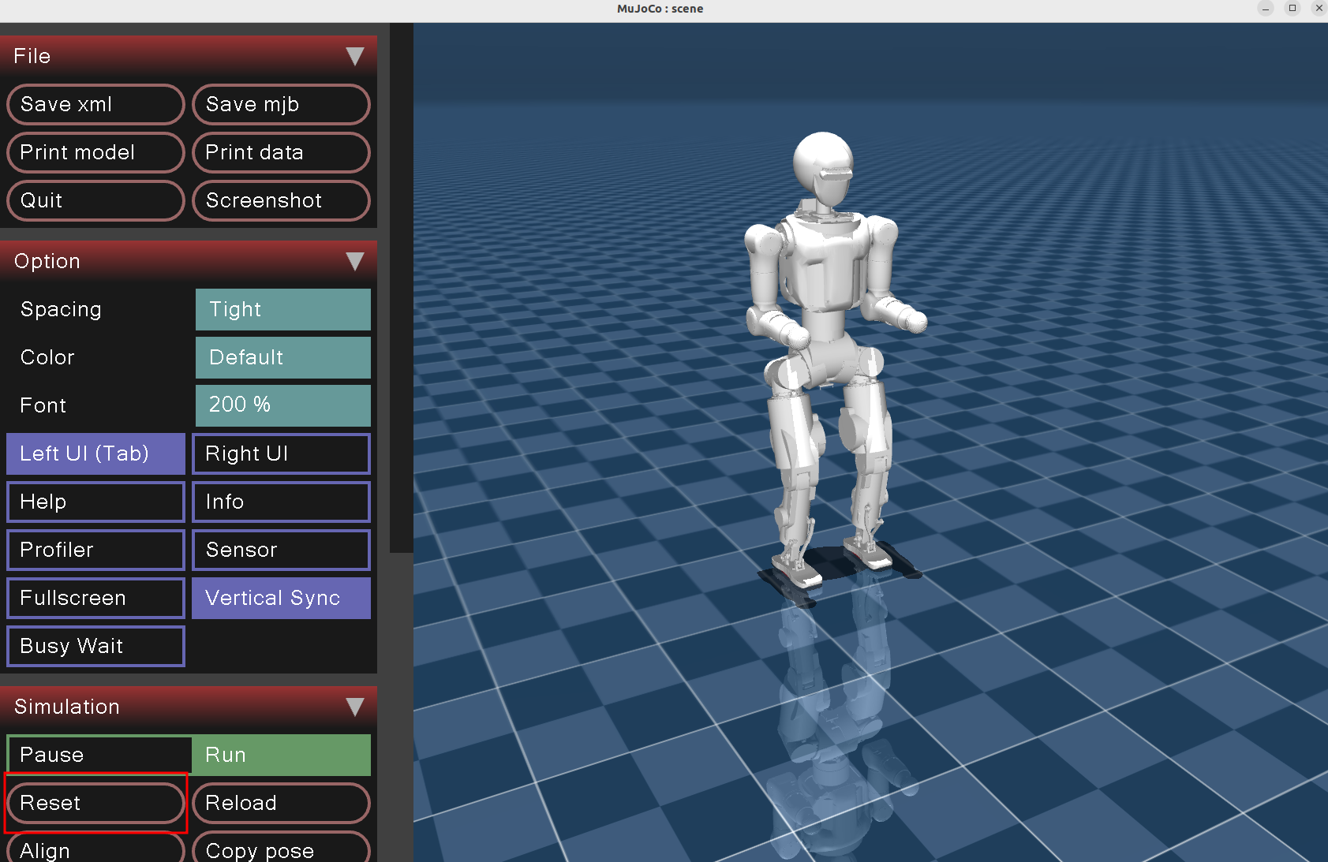Change the Color theme from Default

pos(282,357)
